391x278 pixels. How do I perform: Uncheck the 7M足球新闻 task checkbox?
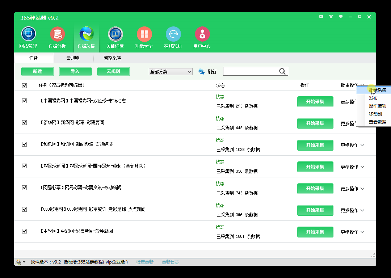[25, 166]
